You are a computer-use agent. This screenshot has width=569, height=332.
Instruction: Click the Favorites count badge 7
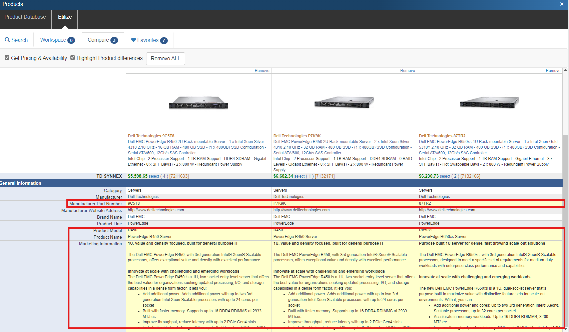click(x=164, y=41)
